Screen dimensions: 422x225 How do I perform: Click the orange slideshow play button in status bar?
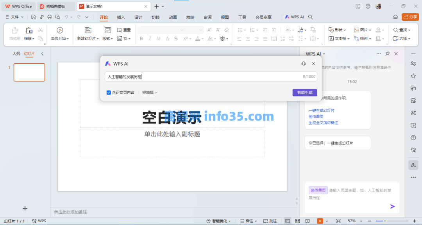[x=320, y=221]
